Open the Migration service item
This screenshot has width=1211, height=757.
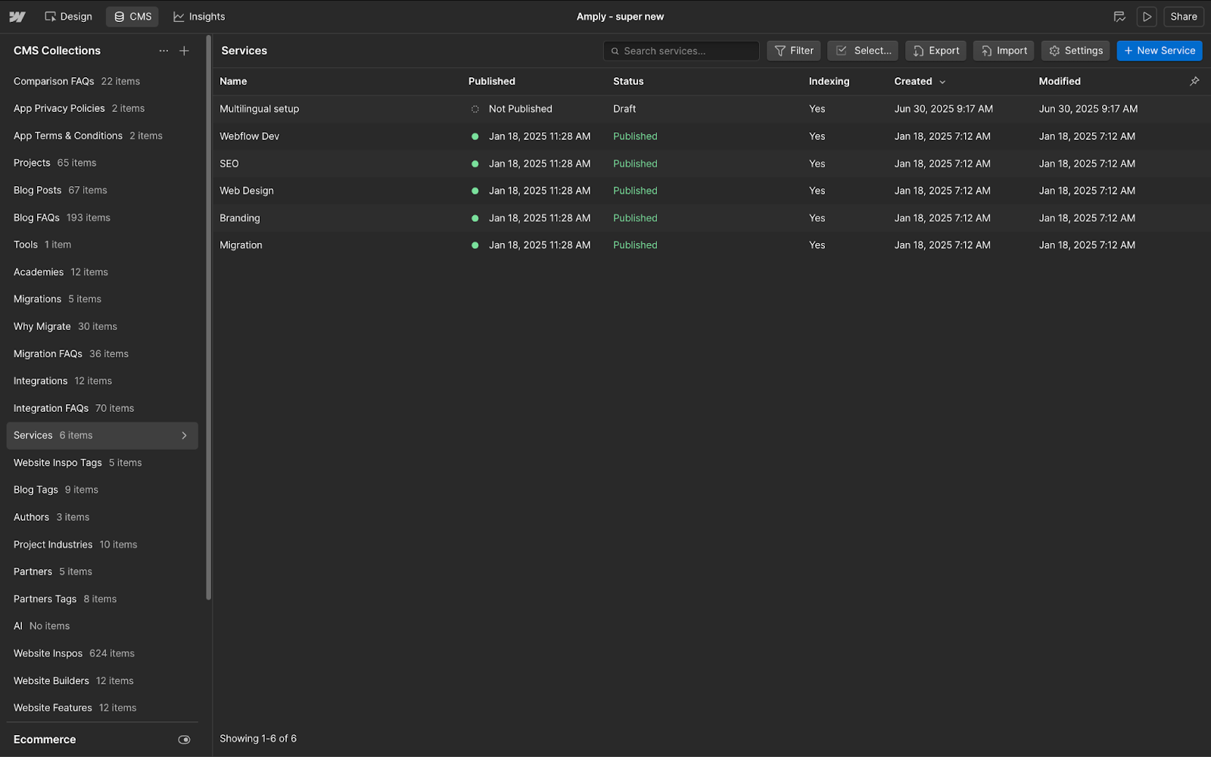pyautogui.click(x=241, y=245)
